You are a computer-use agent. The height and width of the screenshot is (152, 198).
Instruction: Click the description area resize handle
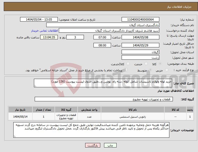point(35,86)
